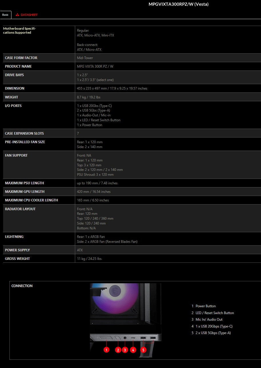Click the MPG VIXTA 300R PZ / W value
Viewport: 261px width, 368px height.
click(95, 66)
